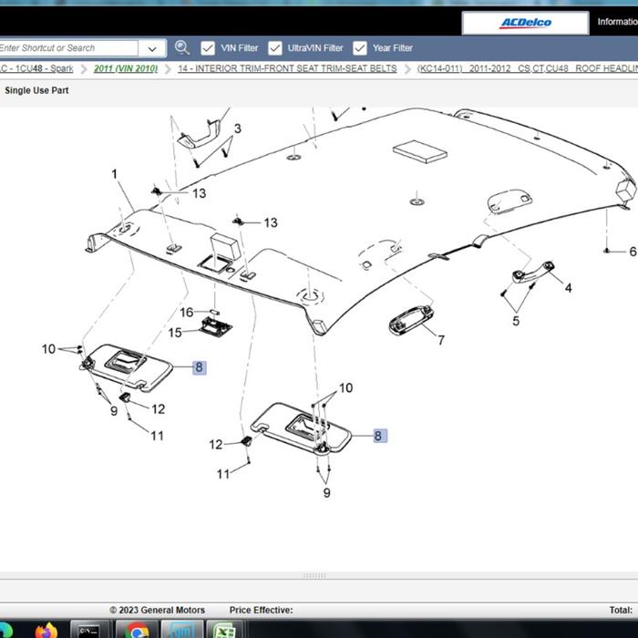Screen dimensions: 638x638
Task: Expand the shortcut search dropdown arrow
Action: [151, 48]
